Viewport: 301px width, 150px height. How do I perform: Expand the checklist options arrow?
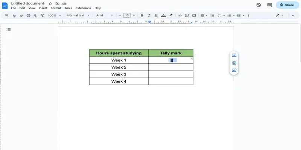coord(224,15)
